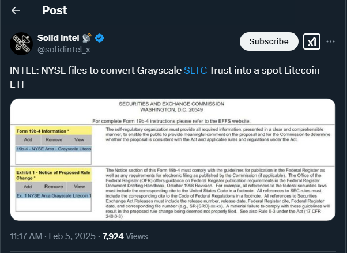Viewport: 347px width, 253px height.
Task: Click Add under Form 19b-4 Information
Action: 28,139
